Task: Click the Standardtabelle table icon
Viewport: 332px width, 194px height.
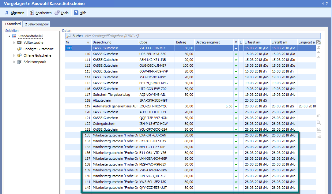Action: pyautogui.click(x=14, y=36)
